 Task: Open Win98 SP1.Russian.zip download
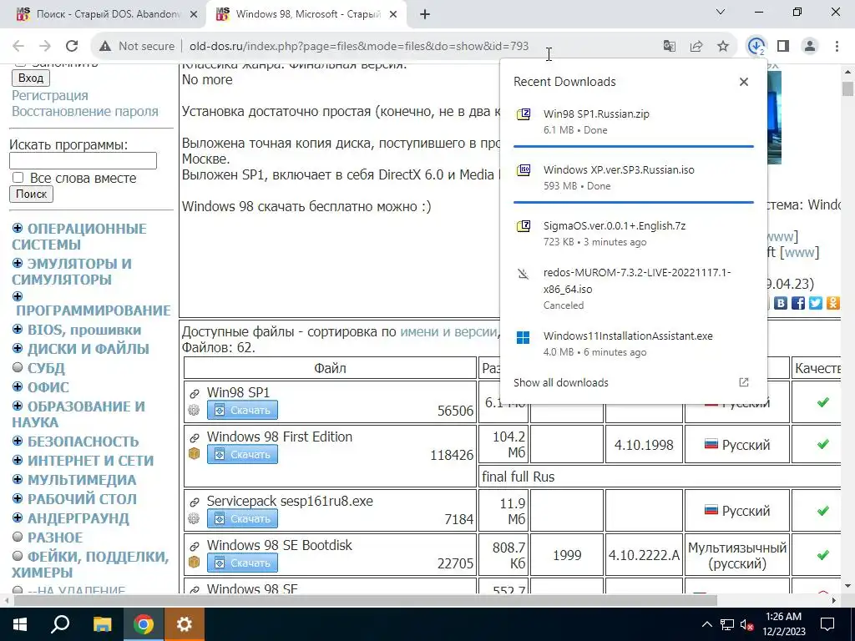point(634,122)
